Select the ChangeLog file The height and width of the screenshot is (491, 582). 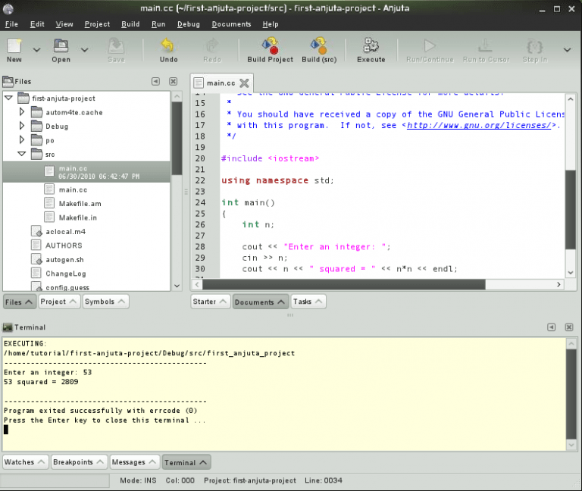(66, 274)
